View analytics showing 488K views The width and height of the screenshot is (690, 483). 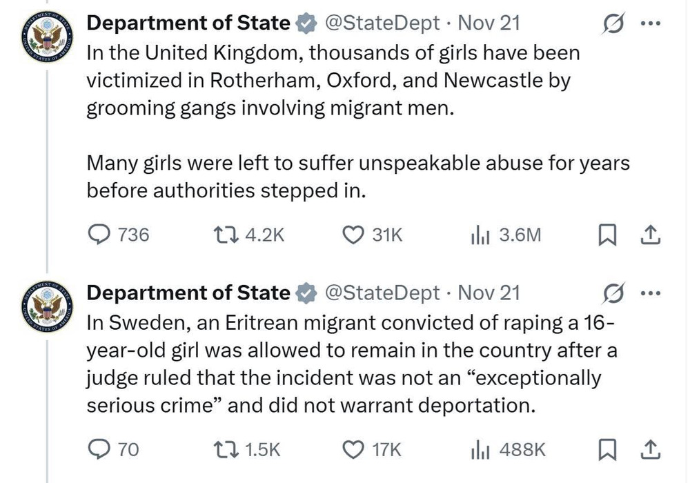[x=480, y=450]
